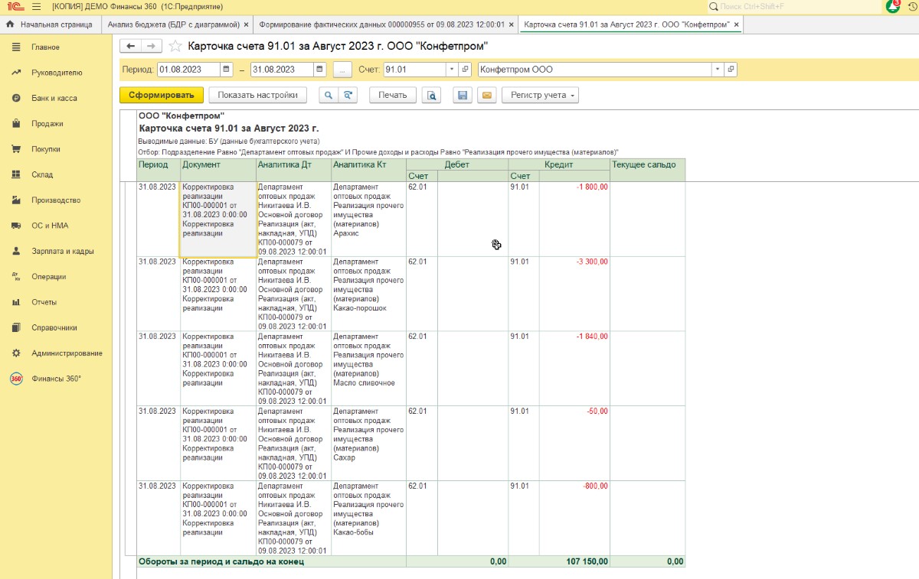Image resolution: width=919 pixels, height=579 pixels.
Task: Click the Аналитика Кт cell with Масло сливочное
Action: pos(369,369)
